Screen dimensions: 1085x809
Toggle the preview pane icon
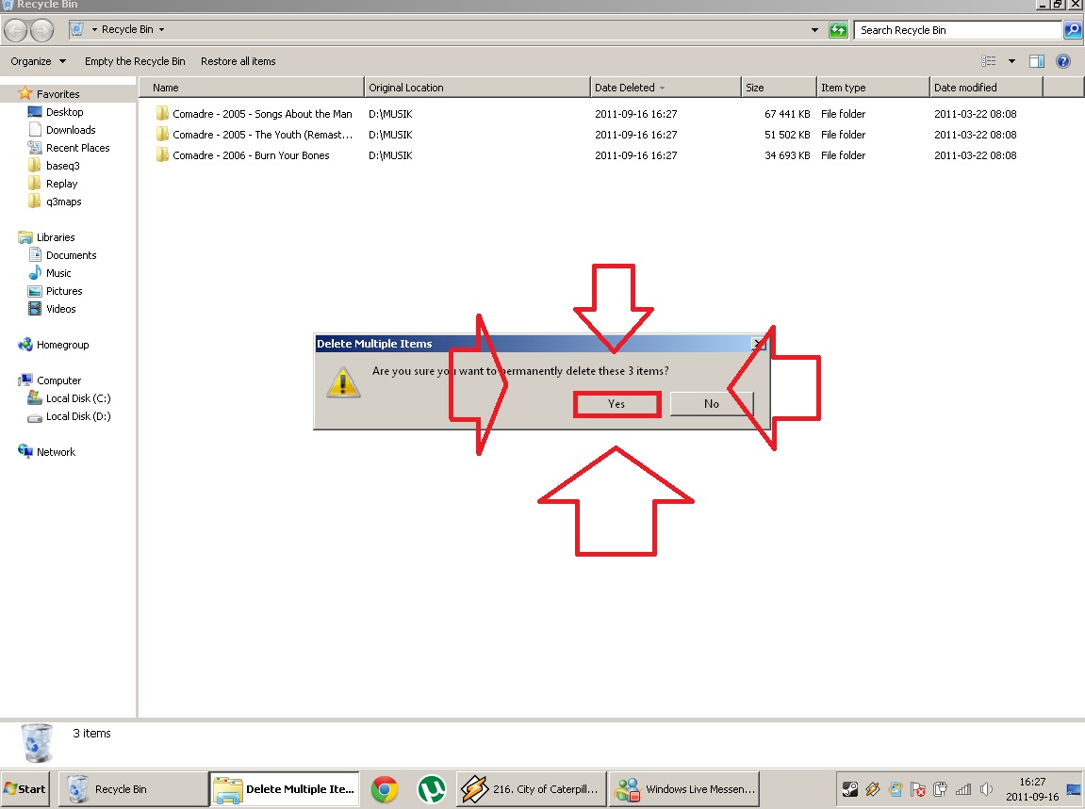click(1036, 61)
